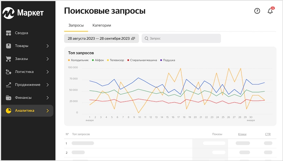Screen dimensions: 283x161
Task: Expand the Аналитика menu chevron
Action: click(x=48, y=111)
